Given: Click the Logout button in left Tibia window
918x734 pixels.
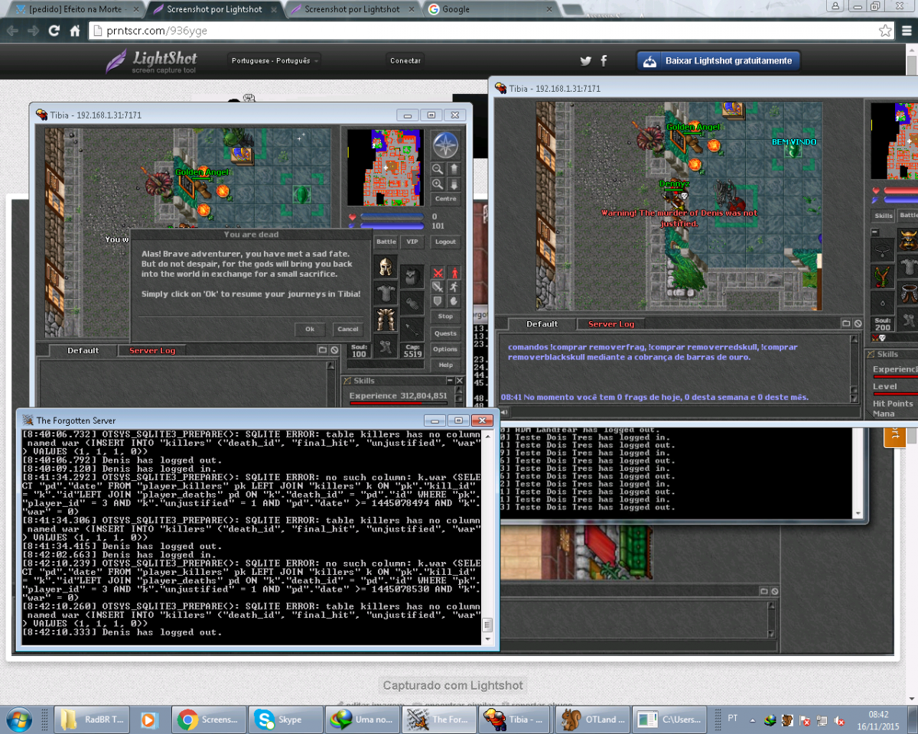Looking at the screenshot, I should click(445, 242).
